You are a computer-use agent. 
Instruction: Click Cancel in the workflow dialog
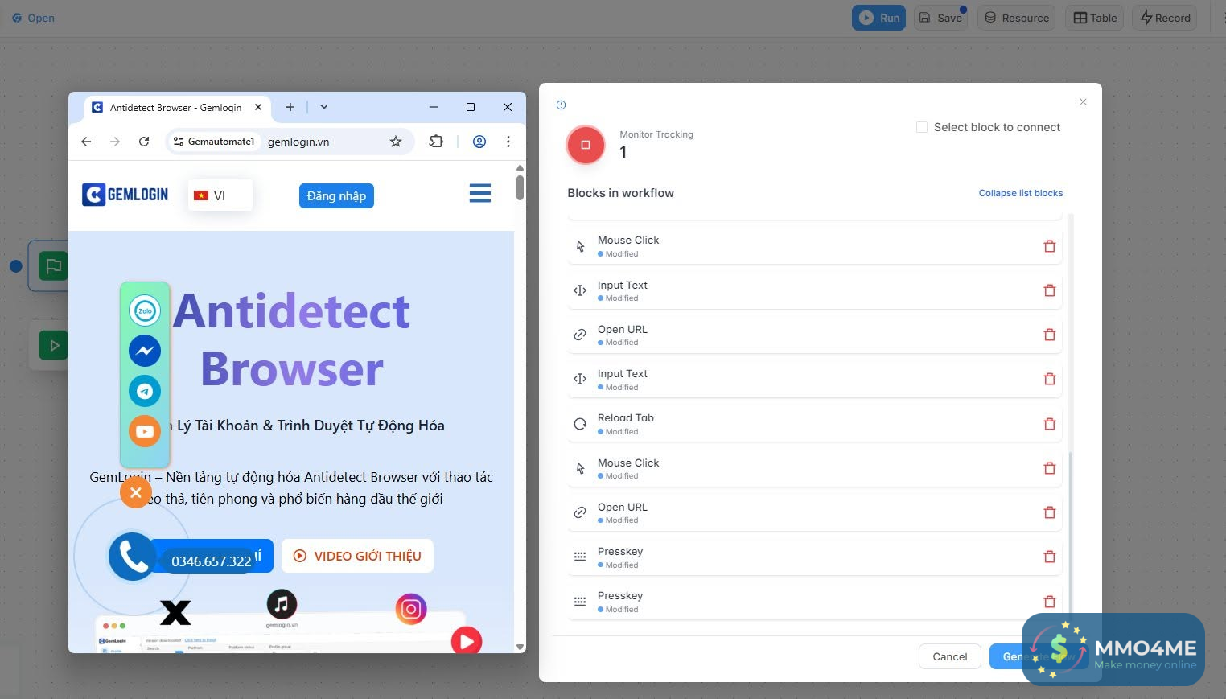[949, 656]
